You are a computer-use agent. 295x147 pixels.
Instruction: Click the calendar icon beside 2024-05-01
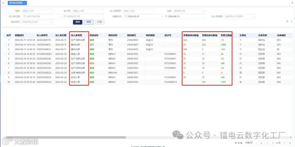tap(126, 17)
